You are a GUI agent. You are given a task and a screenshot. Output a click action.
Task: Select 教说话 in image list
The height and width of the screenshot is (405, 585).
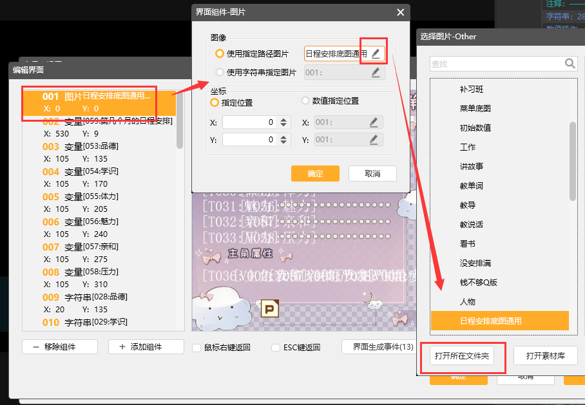click(499, 225)
